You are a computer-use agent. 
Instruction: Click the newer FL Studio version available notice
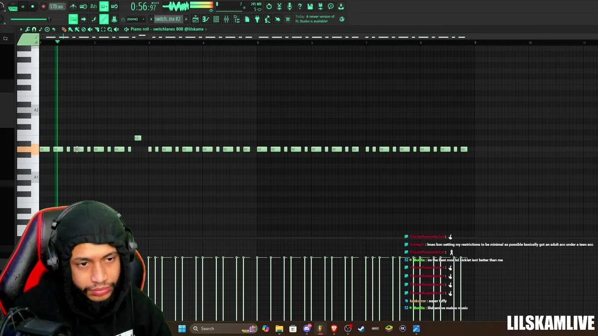click(x=315, y=19)
